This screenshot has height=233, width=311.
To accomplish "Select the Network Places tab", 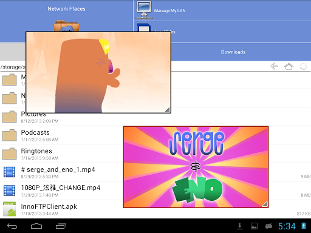I will 66,8.
